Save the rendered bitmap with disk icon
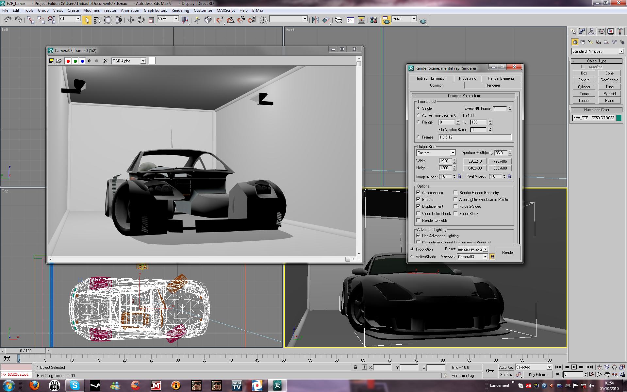 (51, 61)
